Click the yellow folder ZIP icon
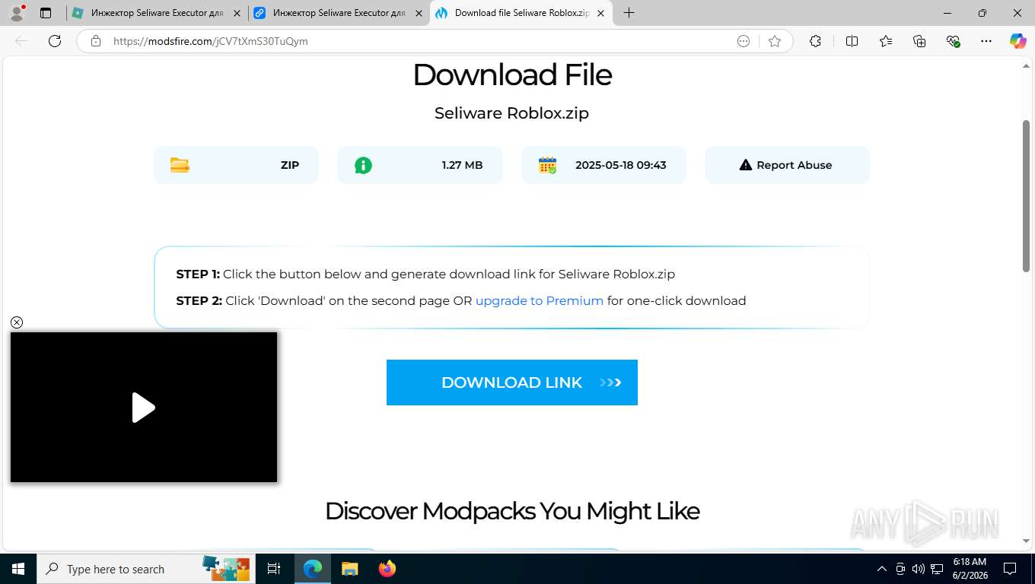This screenshot has height=584, width=1035. pos(180,165)
